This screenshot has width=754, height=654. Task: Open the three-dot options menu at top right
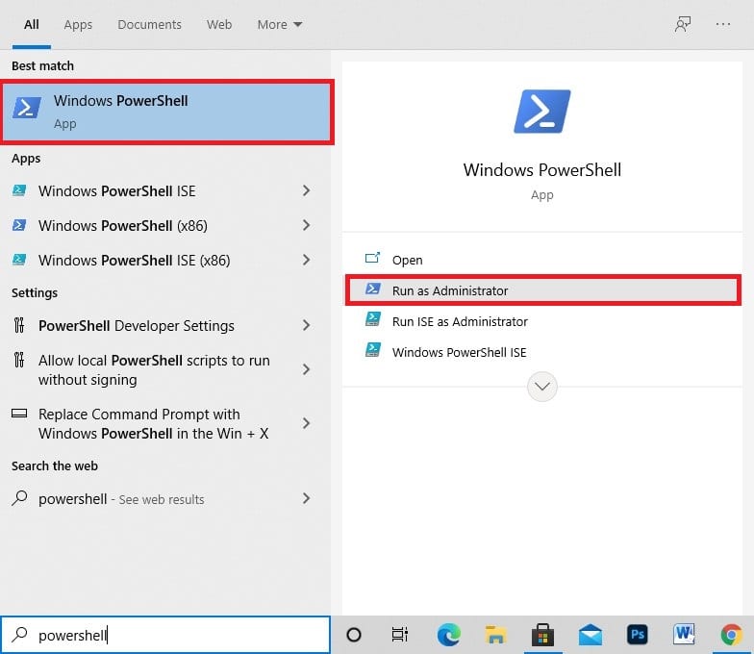(x=723, y=24)
